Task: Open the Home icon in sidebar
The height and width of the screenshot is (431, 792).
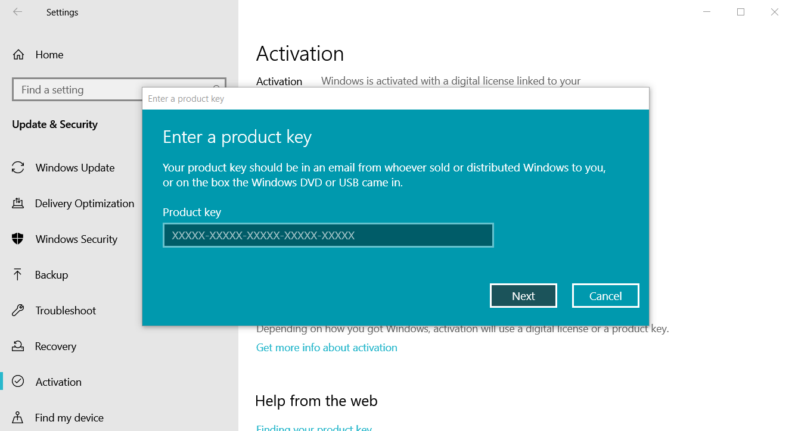Action: click(x=18, y=55)
